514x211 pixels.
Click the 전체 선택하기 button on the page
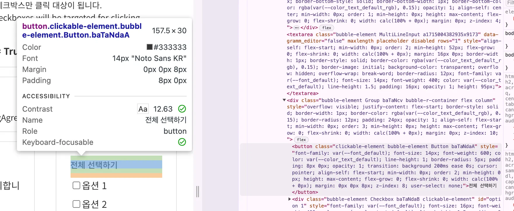click(116, 165)
